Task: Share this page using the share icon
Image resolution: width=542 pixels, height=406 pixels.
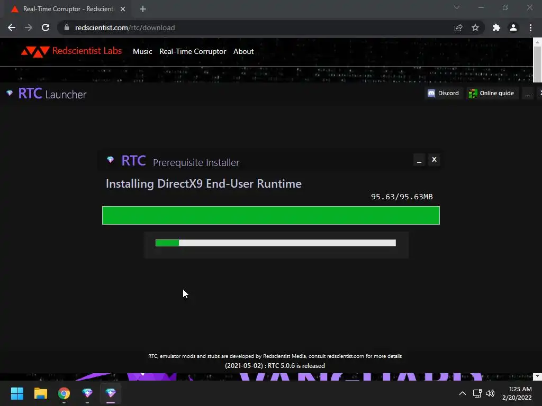Action: [x=458, y=27]
